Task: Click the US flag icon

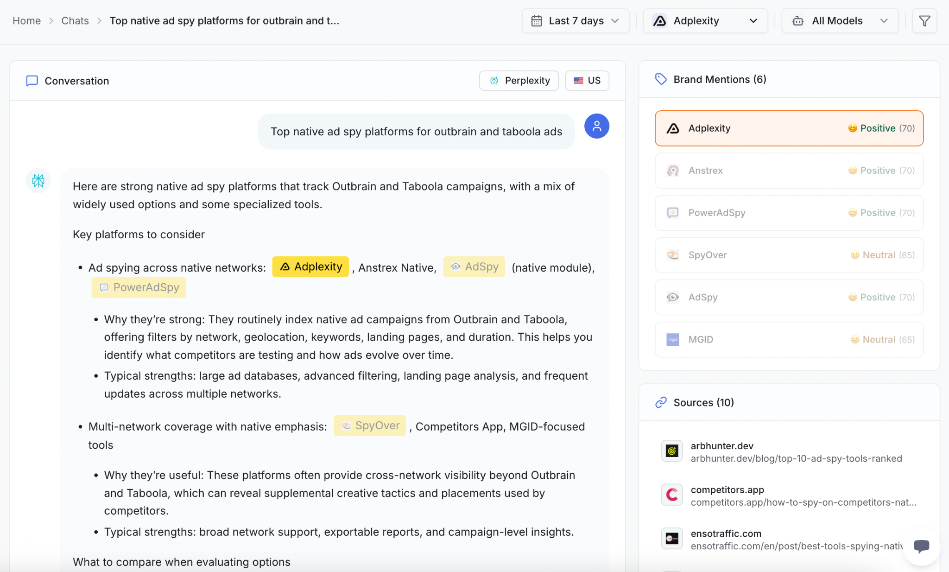Action: click(x=578, y=81)
